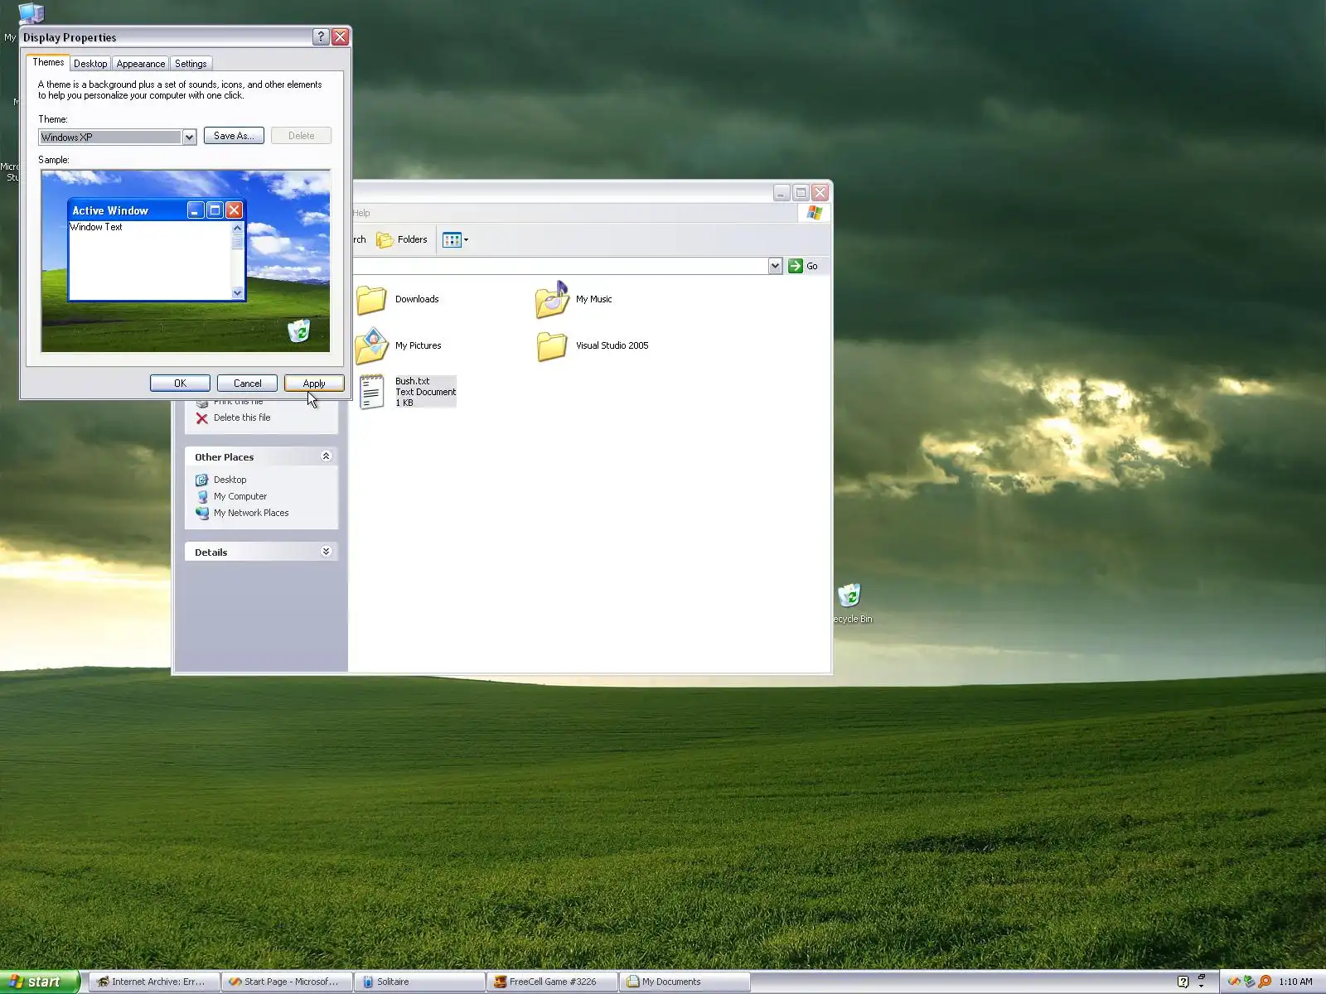Open the My Pictures folder icon
The height and width of the screenshot is (994, 1326).
pos(372,346)
